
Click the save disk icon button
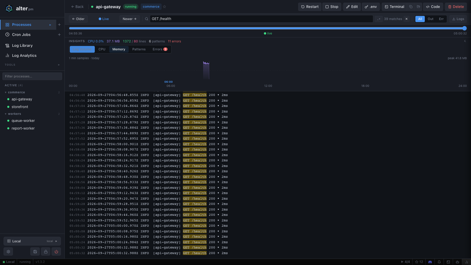point(35,251)
